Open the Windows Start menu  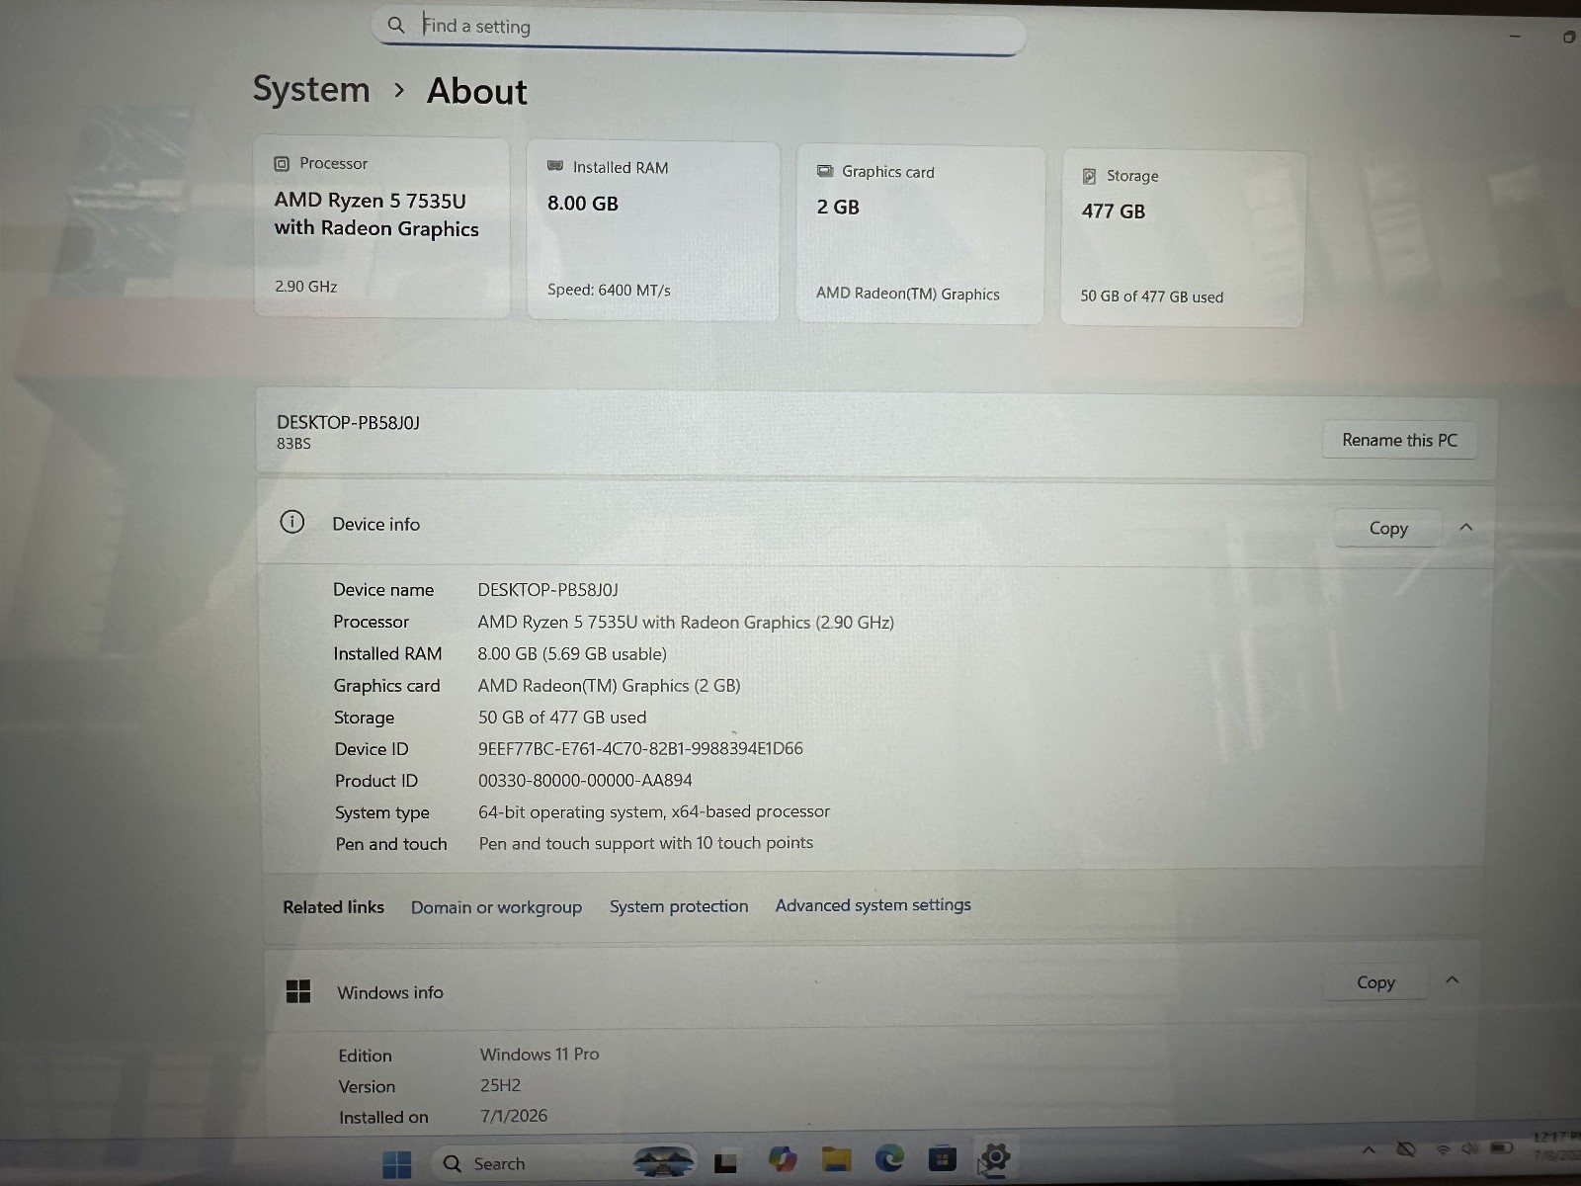pyautogui.click(x=396, y=1164)
